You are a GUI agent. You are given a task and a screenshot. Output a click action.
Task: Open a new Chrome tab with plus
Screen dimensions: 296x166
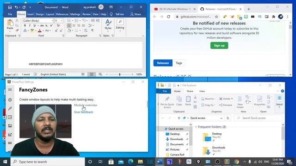(x=249, y=9)
